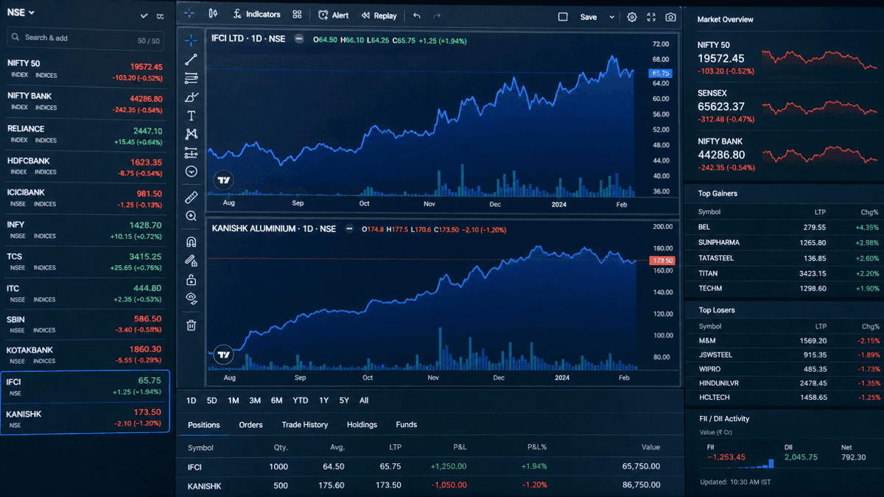The width and height of the screenshot is (884, 497).
Task: Switch to the Orders tab
Action: pyautogui.click(x=250, y=425)
